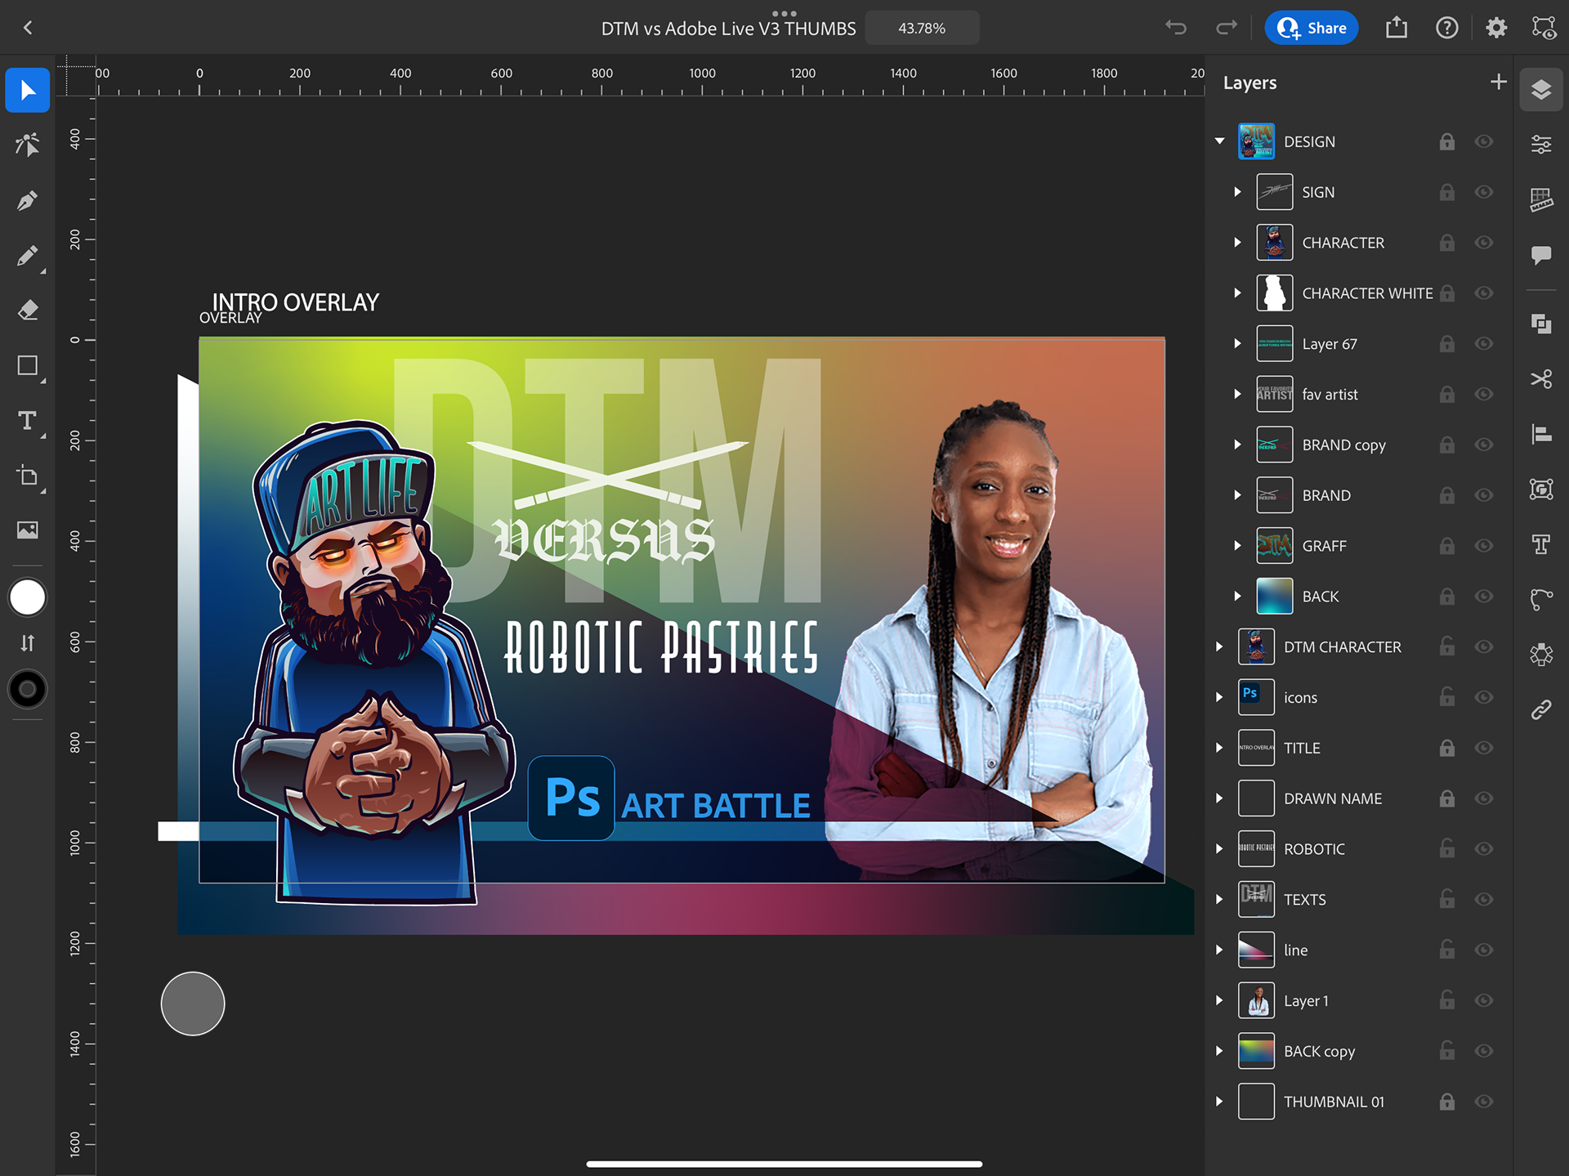Open the three-dot menu at top center

pos(784,13)
